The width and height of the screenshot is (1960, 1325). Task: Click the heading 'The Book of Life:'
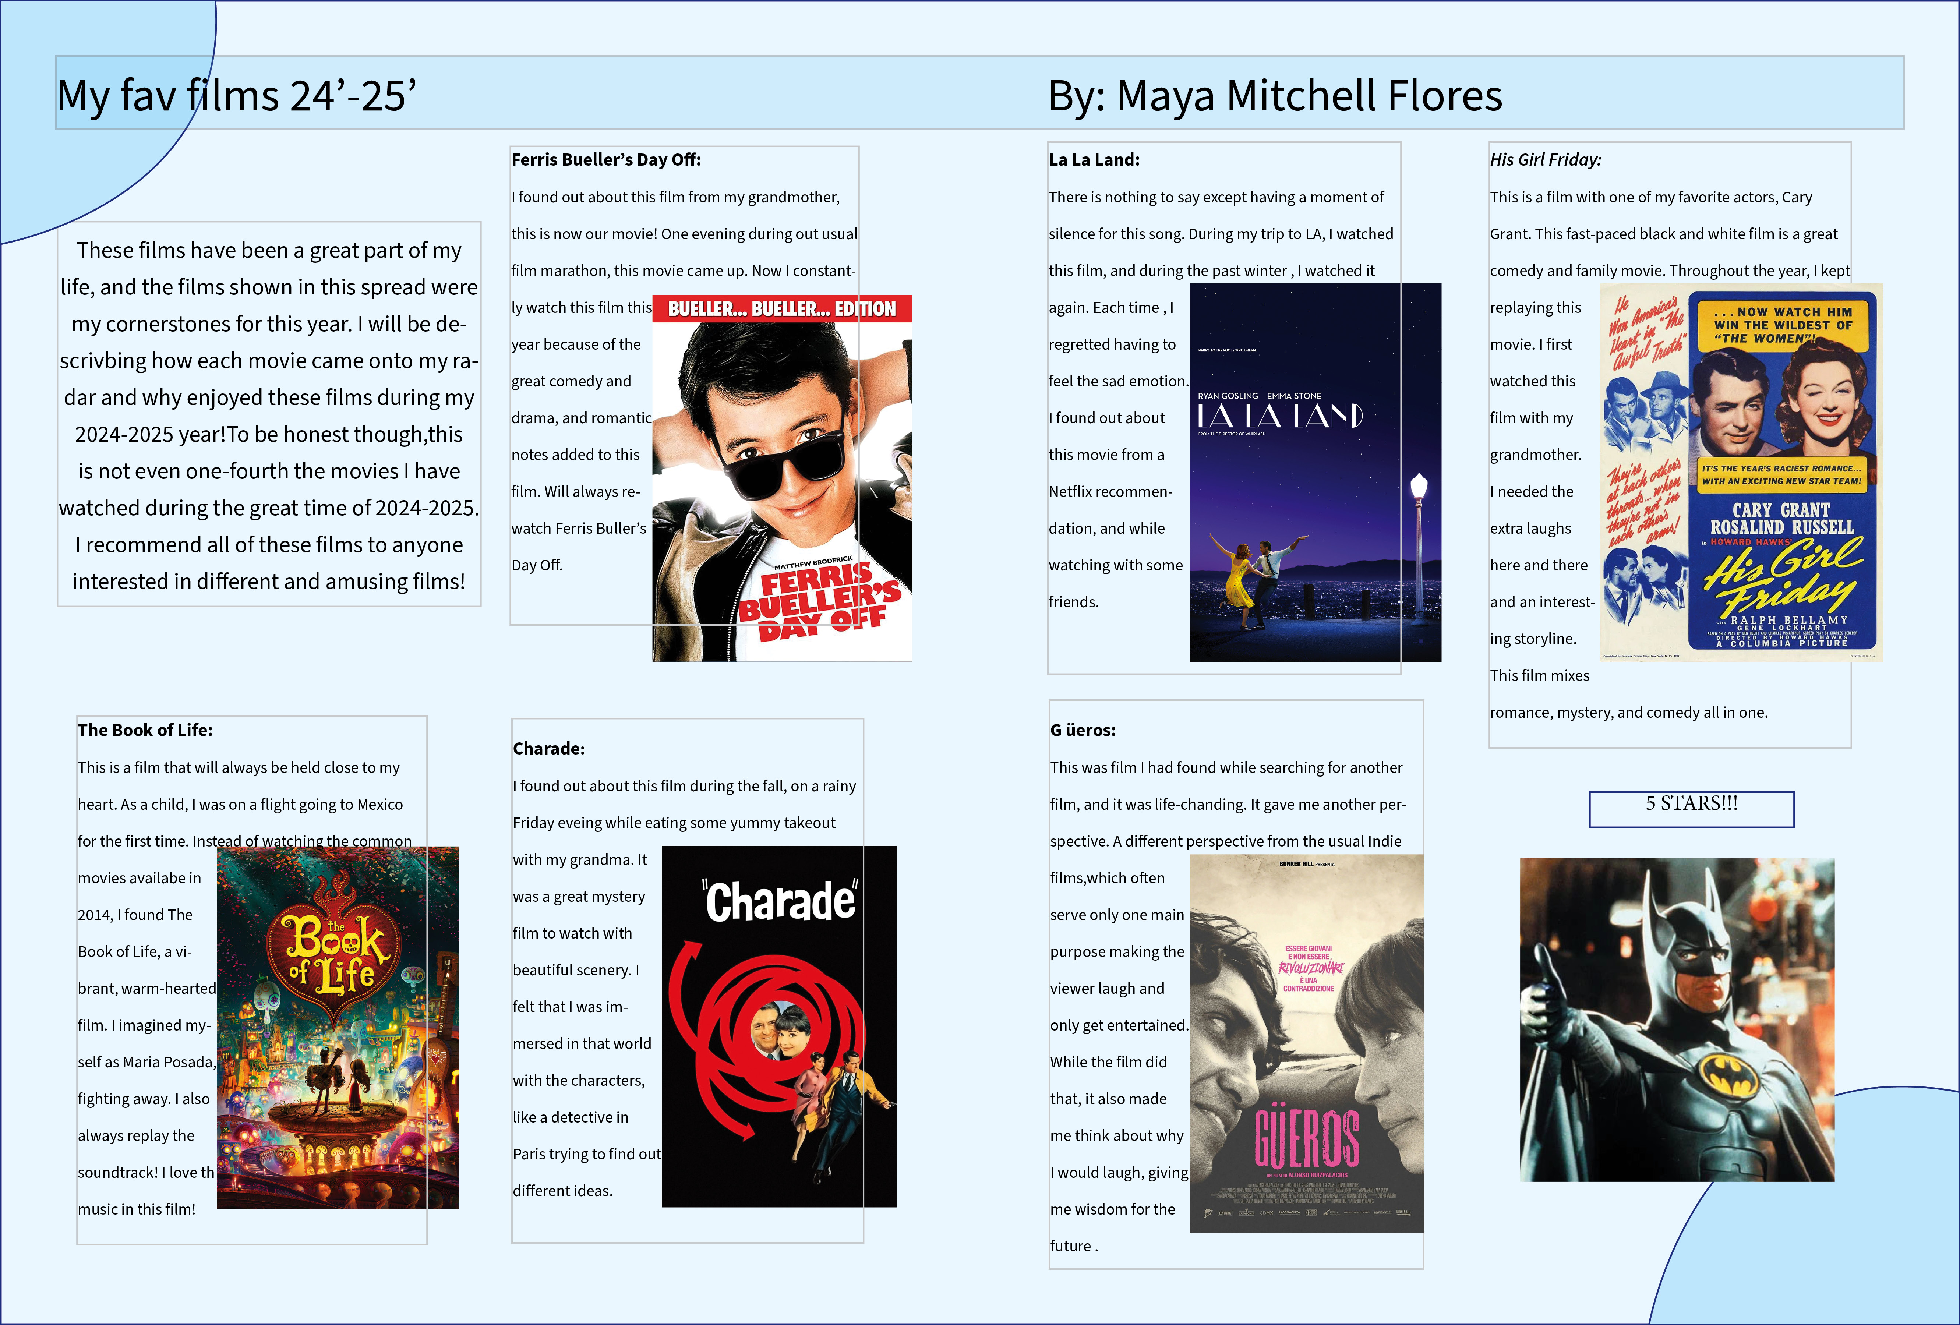click(145, 730)
